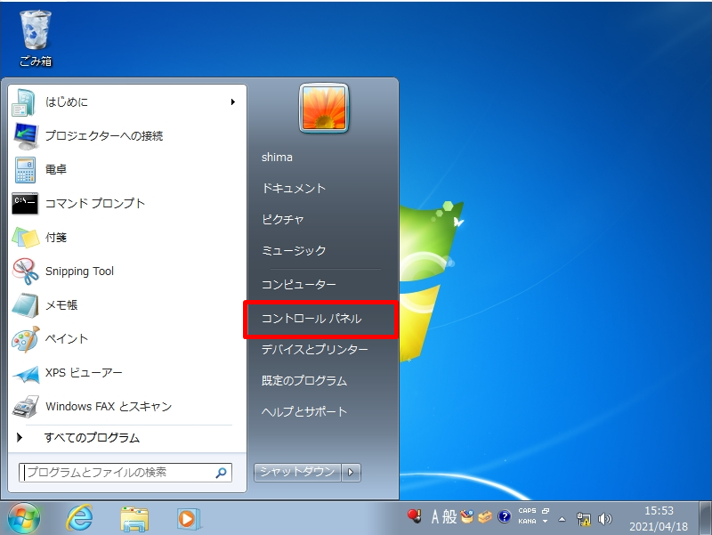Open ピクチャ from the Start menu
712x535 pixels.
[x=282, y=220]
